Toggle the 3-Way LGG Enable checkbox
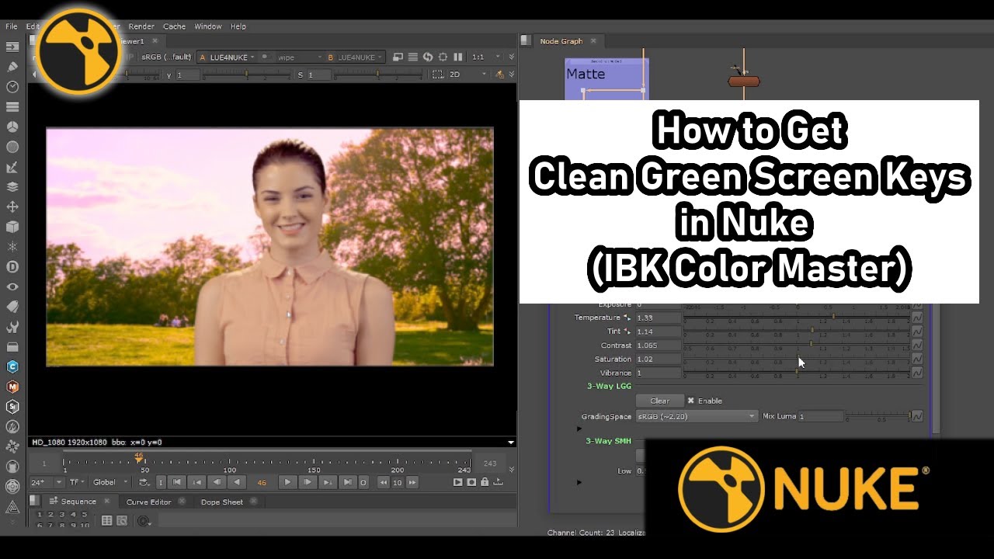The image size is (994, 559). [691, 401]
